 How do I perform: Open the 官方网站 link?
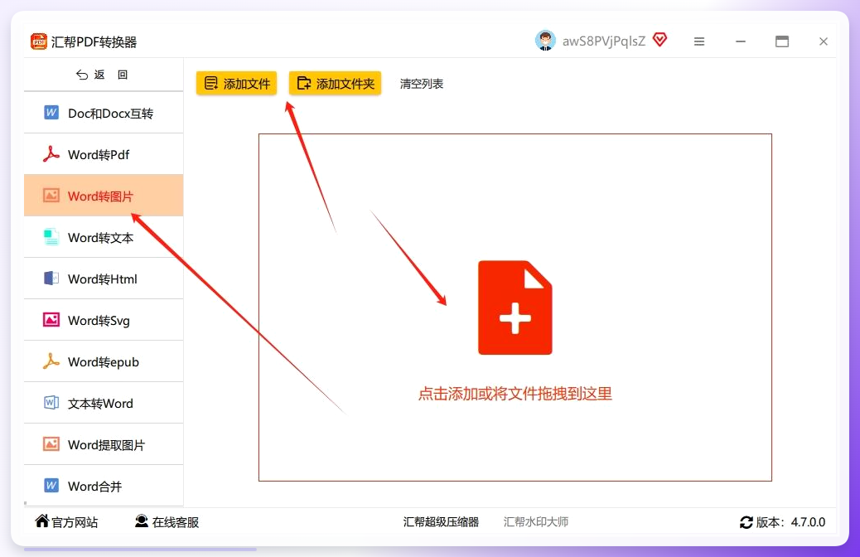point(66,521)
